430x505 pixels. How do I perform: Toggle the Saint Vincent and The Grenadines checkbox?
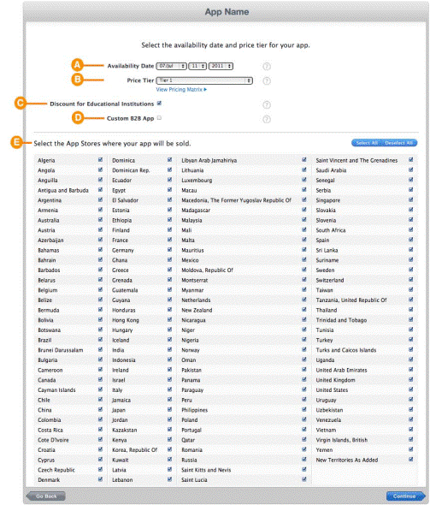[x=411, y=160]
